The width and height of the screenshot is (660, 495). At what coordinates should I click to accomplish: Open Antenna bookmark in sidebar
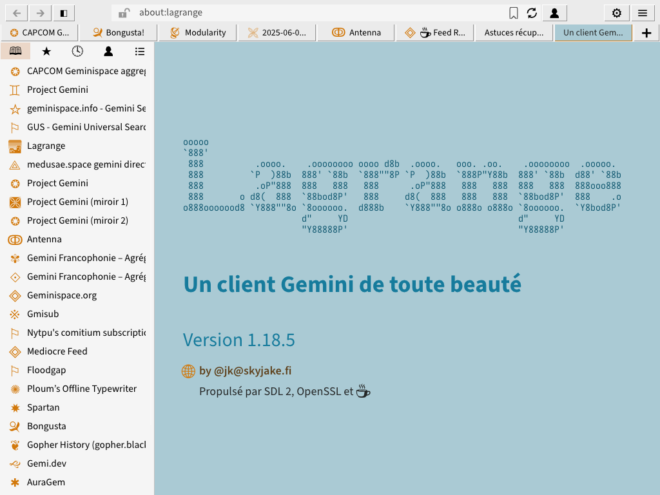pyautogui.click(x=77, y=239)
